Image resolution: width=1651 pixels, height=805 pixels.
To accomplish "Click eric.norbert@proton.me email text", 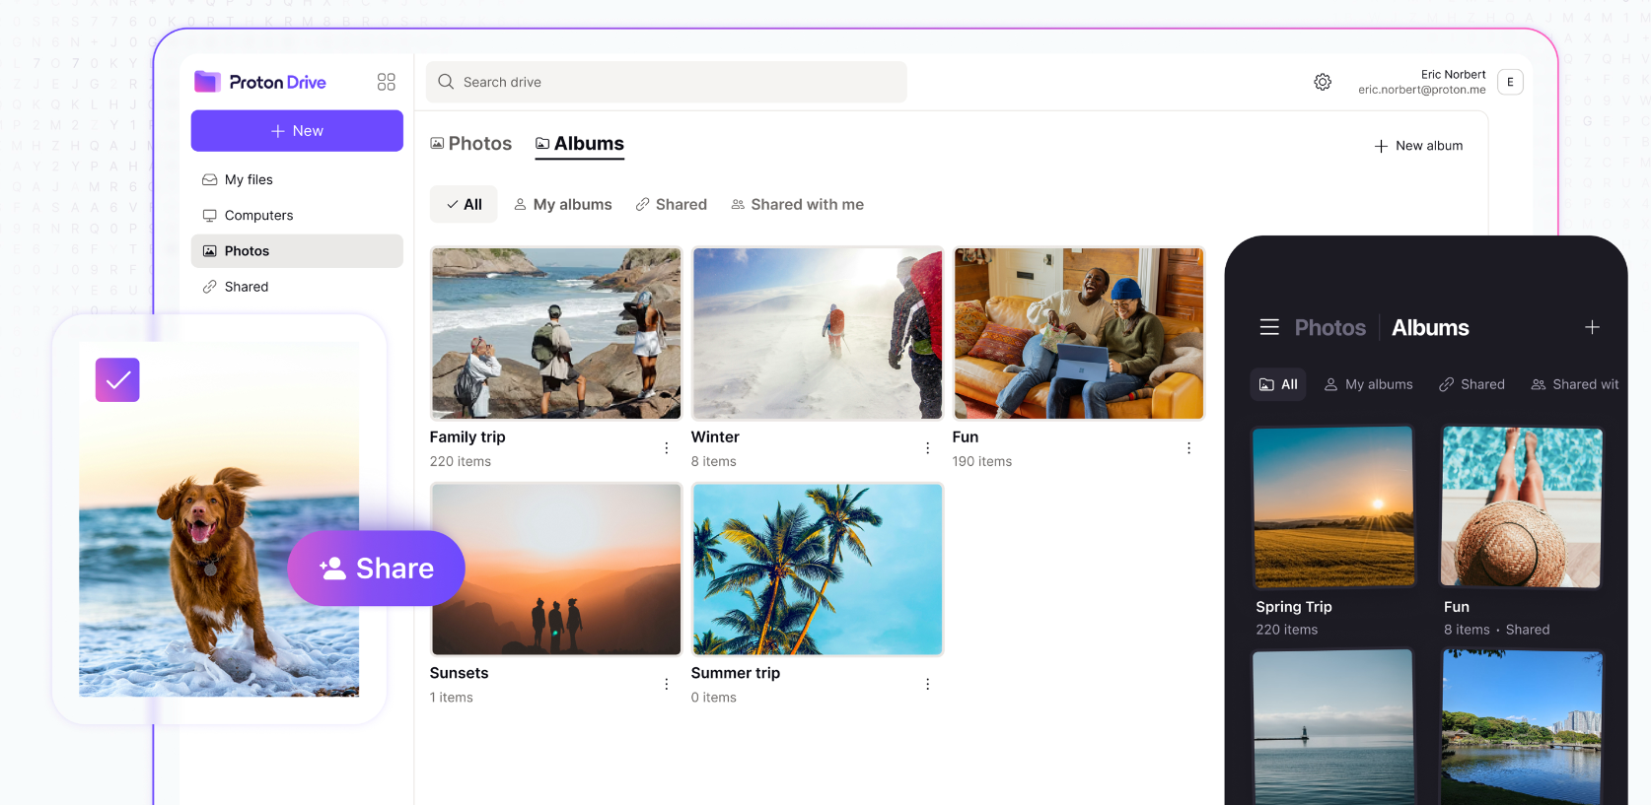I will click(1421, 90).
